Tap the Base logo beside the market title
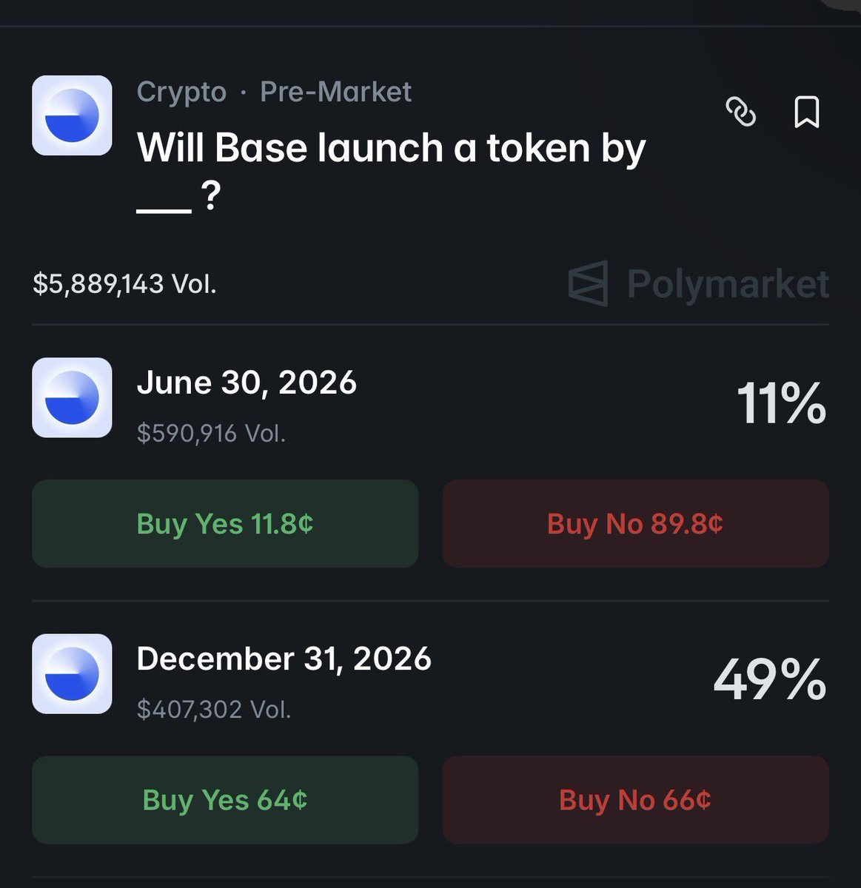Screen dimensions: 861x888 (72, 115)
